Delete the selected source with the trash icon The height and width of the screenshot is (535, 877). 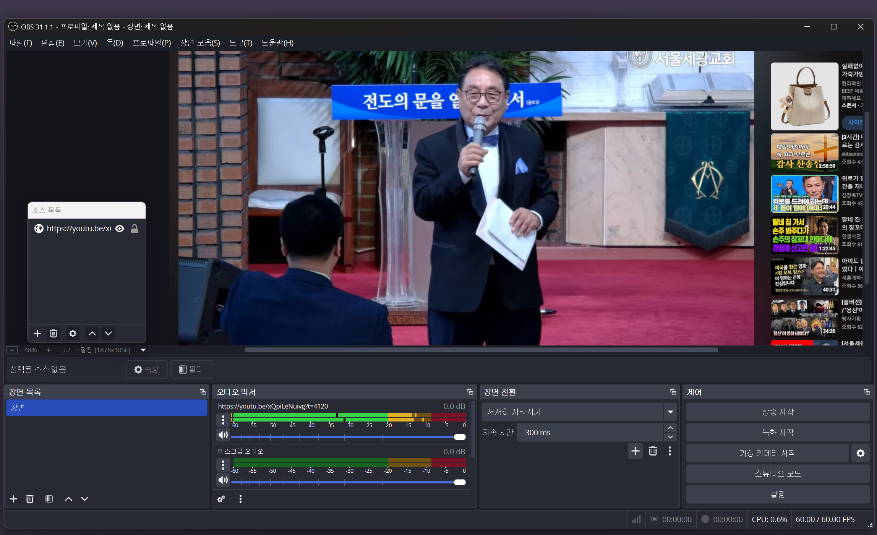click(53, 334)
